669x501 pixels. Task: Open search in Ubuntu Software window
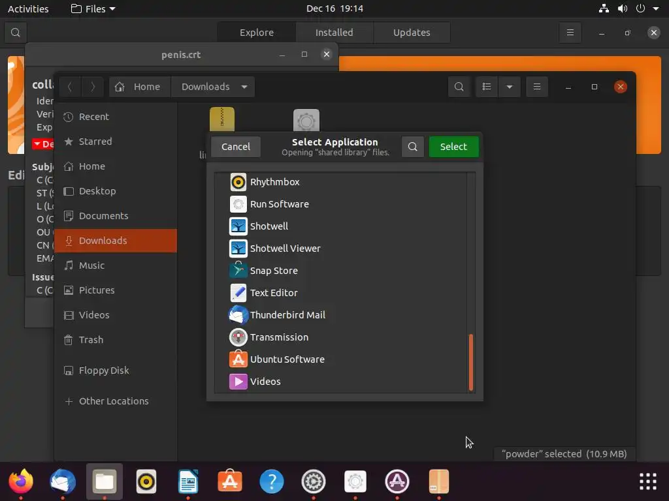point(16,33)
